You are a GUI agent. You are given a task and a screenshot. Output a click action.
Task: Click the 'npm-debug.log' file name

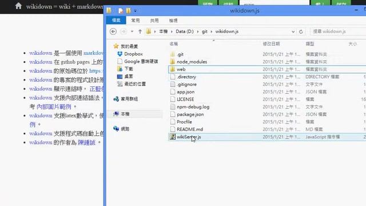(x=193, y=107)
